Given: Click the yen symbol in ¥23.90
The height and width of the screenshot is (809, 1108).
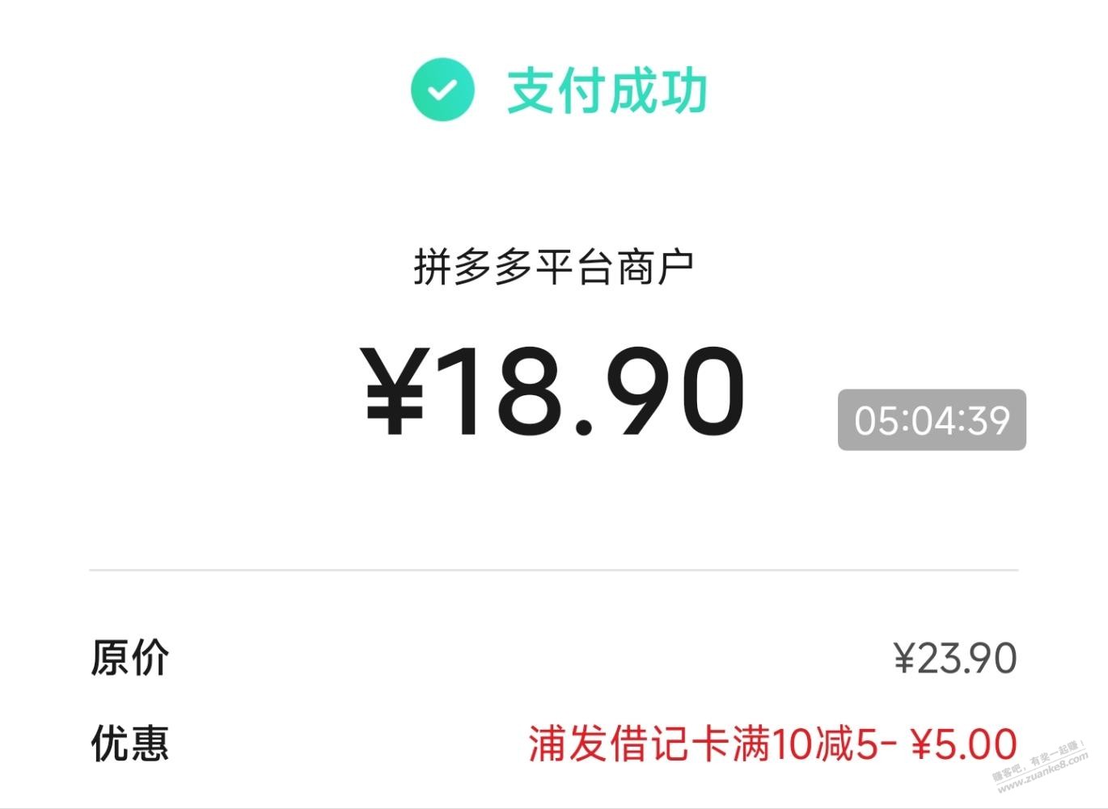Looking at the screenshot, I should [x=905, y=659].
